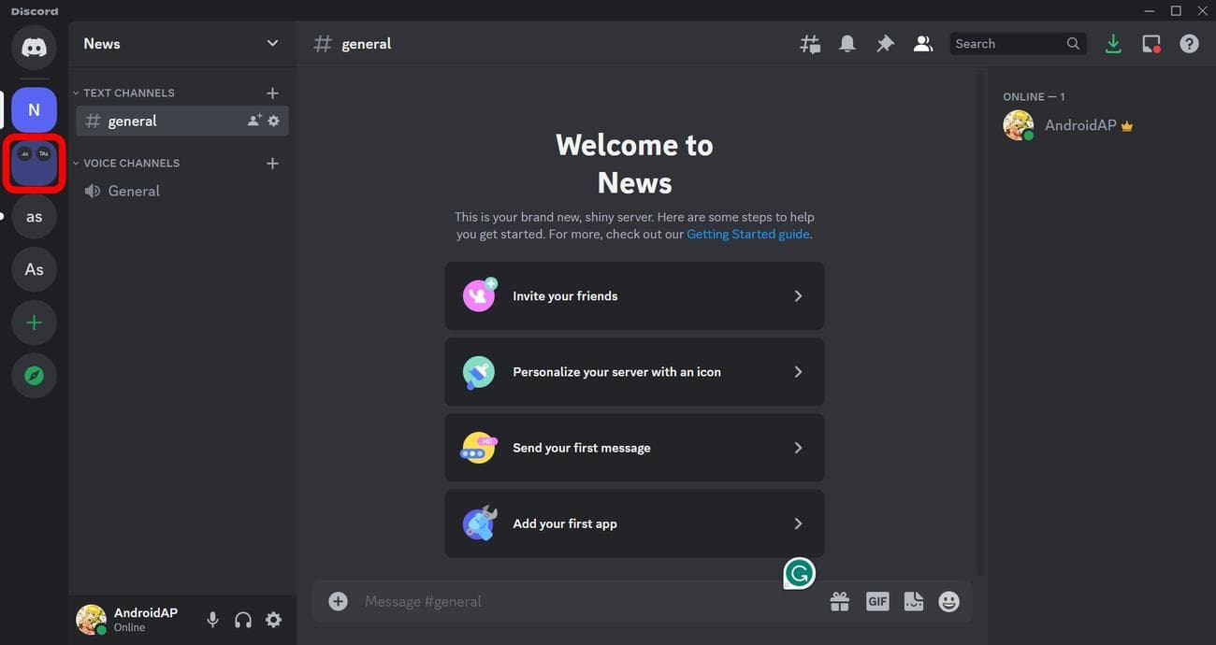This screenshot has width=1216, height=645.
Task: Join the General voice channel
Action: [x=134, y=192]
